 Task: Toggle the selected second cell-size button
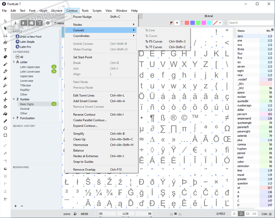[x=241, y=214]
